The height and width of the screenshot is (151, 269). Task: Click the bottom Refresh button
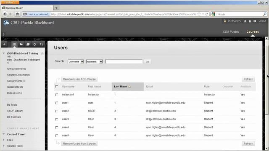click(248, 143)
